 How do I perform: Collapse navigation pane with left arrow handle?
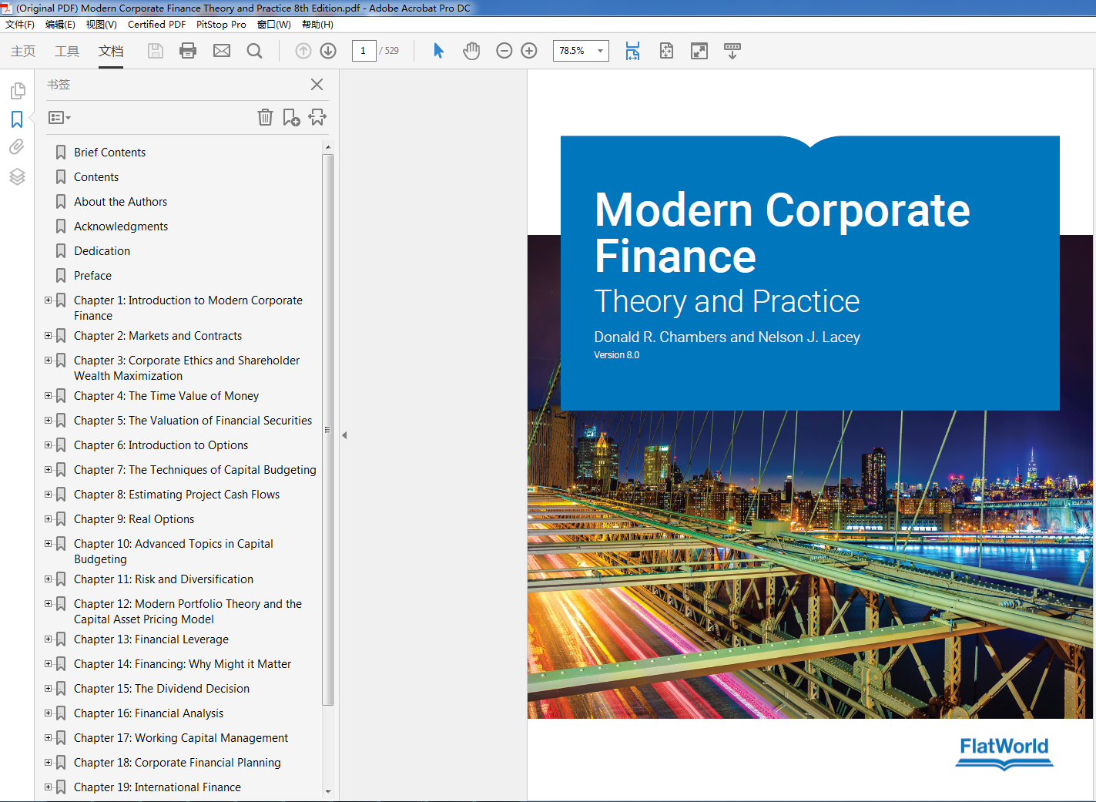tap(344, 435)
